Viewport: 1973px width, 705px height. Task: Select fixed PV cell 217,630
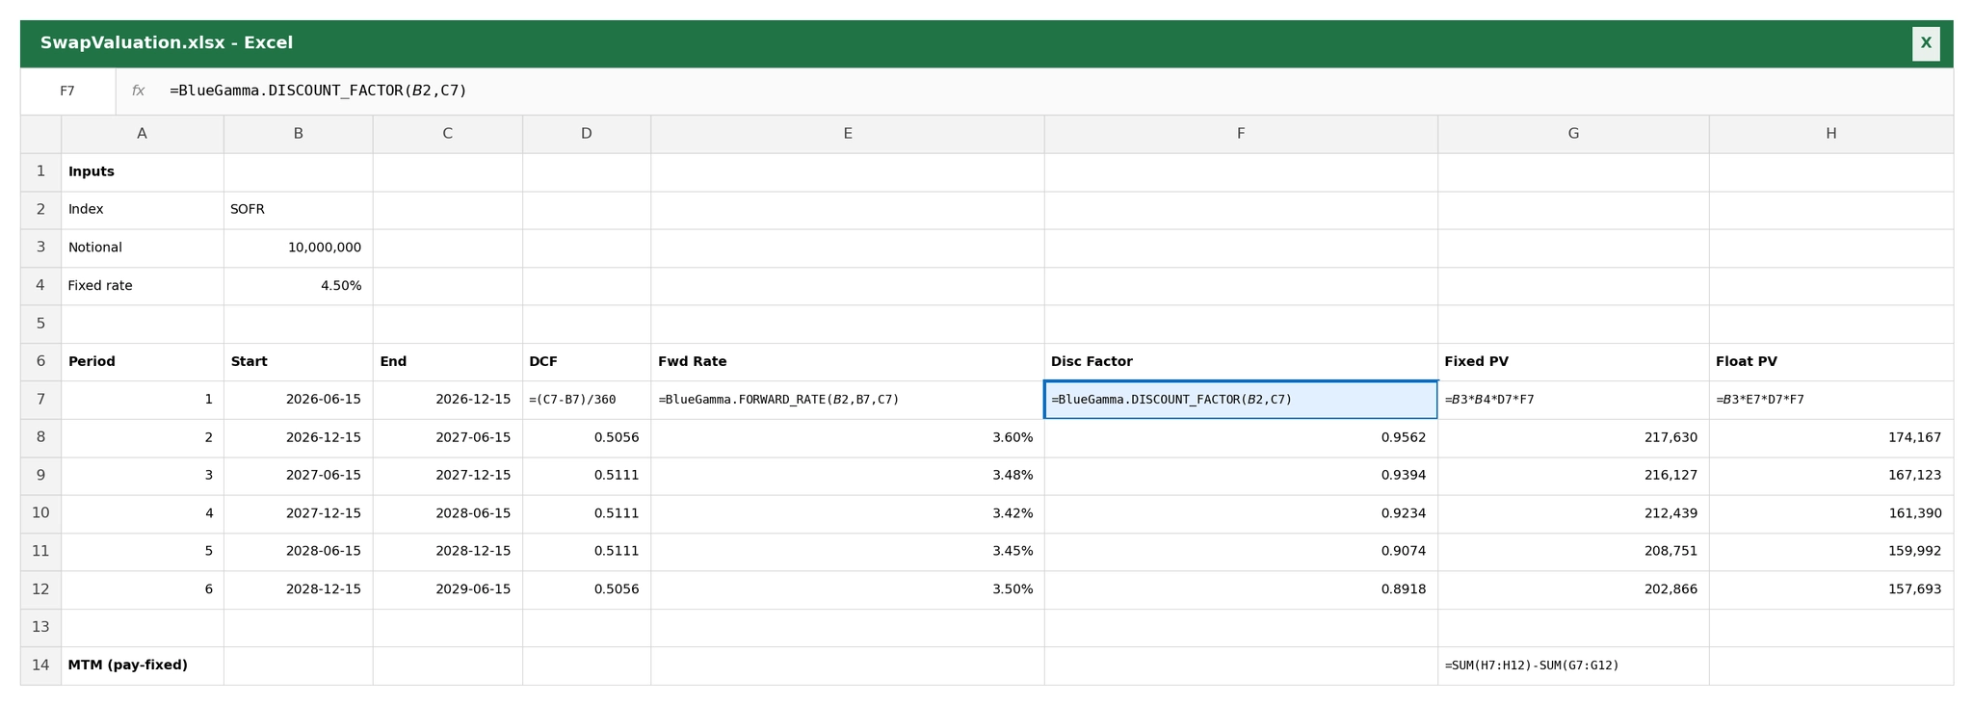coord(1573,438)
